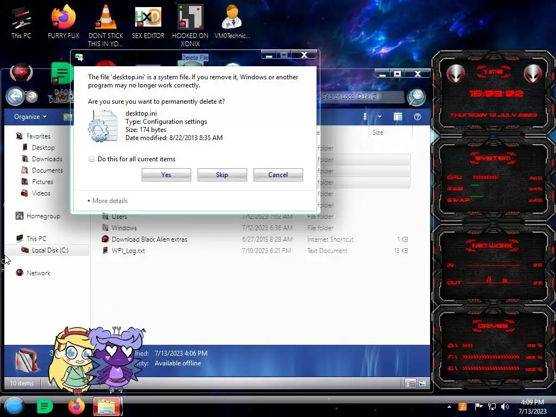Select Download Black Alien extras shortcut
This screenshot has width=556, height=417.
[x=255, y=239]
